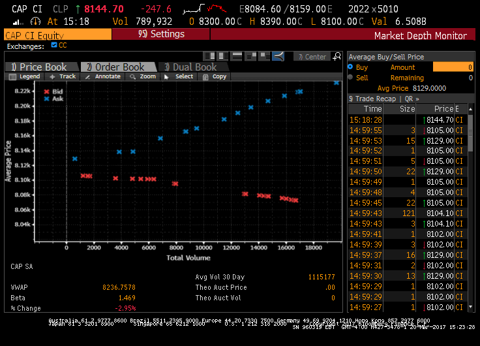Viewport: 480px width, 346px height.
Task: Click the signal bars icon in header
Action: coord(18,22)
